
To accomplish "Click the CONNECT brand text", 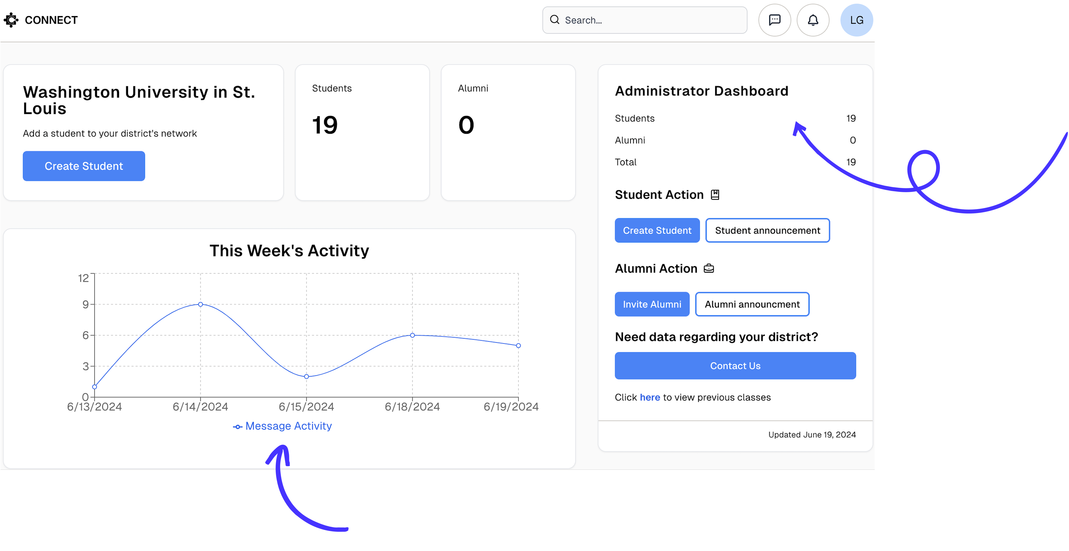I will click(51, 20).
